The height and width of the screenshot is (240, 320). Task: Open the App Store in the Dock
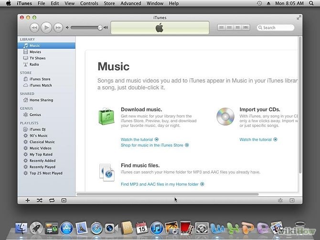coord(66,229)
